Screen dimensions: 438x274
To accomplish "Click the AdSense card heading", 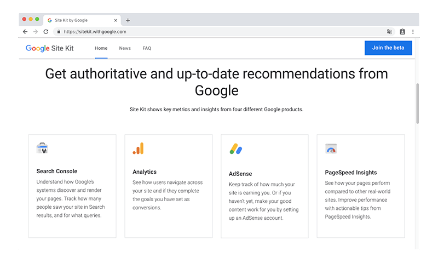I will (240, 174).
